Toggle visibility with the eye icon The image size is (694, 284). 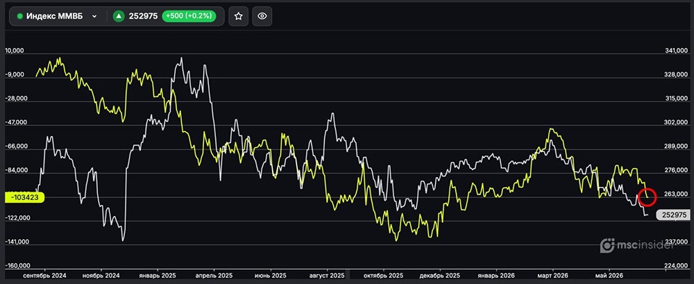click(x=262, y=17)
